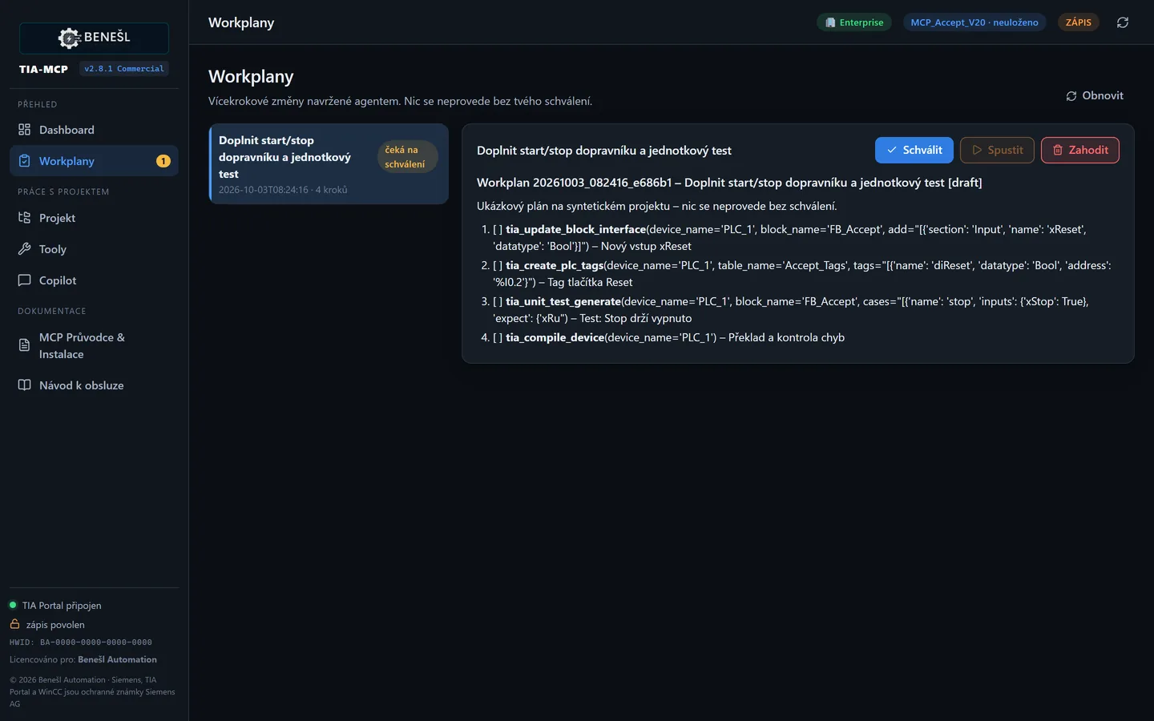The width and height of the screenshot is (1154, 721).
Task: Click the HWID: BA-0000-0000-0000-0000 text
Action: point(81,642)
